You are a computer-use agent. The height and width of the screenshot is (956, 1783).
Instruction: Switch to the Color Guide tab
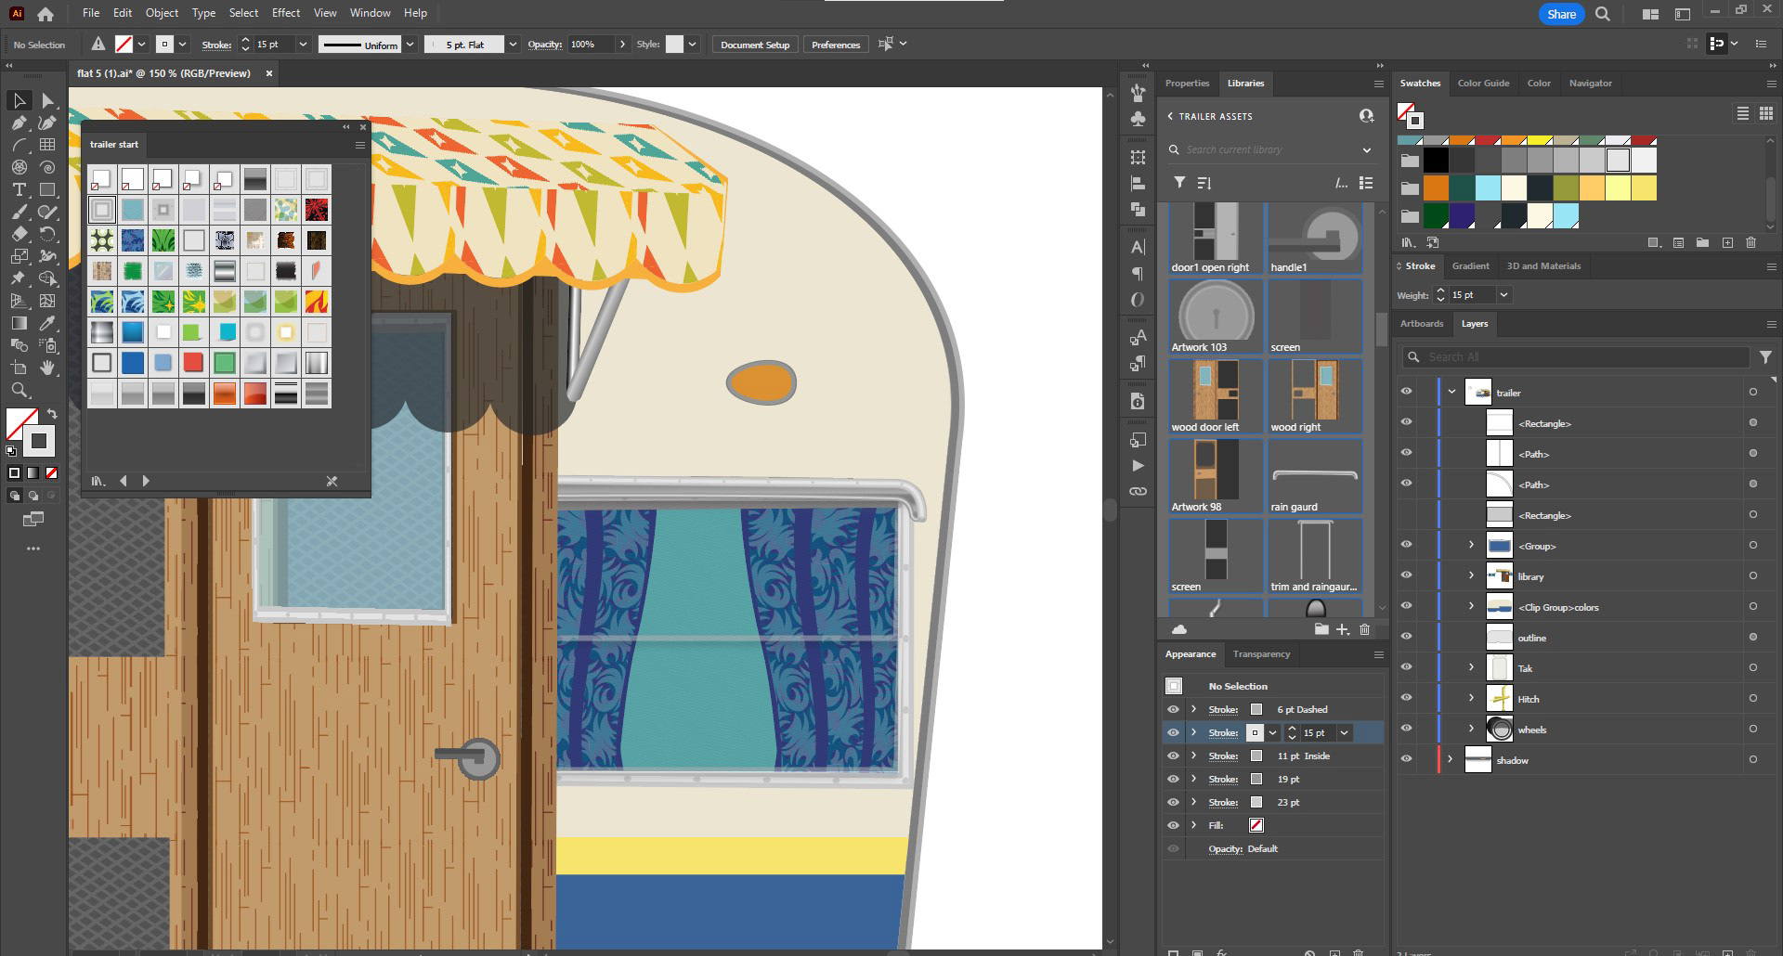pos(1483,84)
